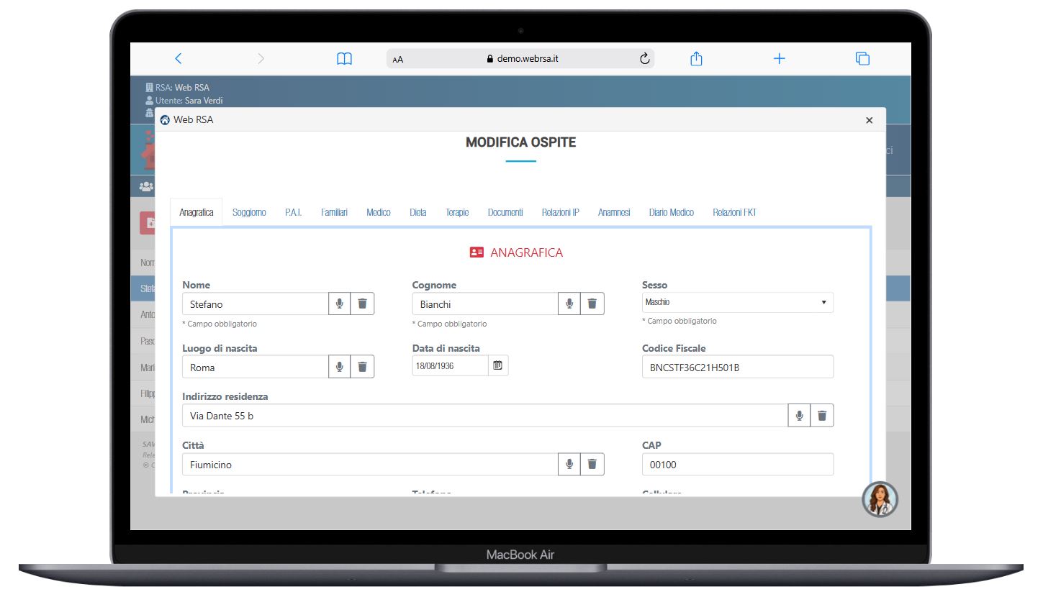Image resolution: width=1043 pixels, height=597 pixels.
Task: Expand the Sesso dropdown
Action: click(x=737, y=302)
